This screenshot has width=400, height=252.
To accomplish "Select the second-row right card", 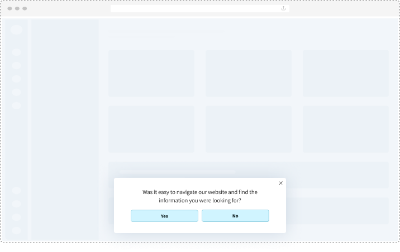I will [x=345, y=129].
